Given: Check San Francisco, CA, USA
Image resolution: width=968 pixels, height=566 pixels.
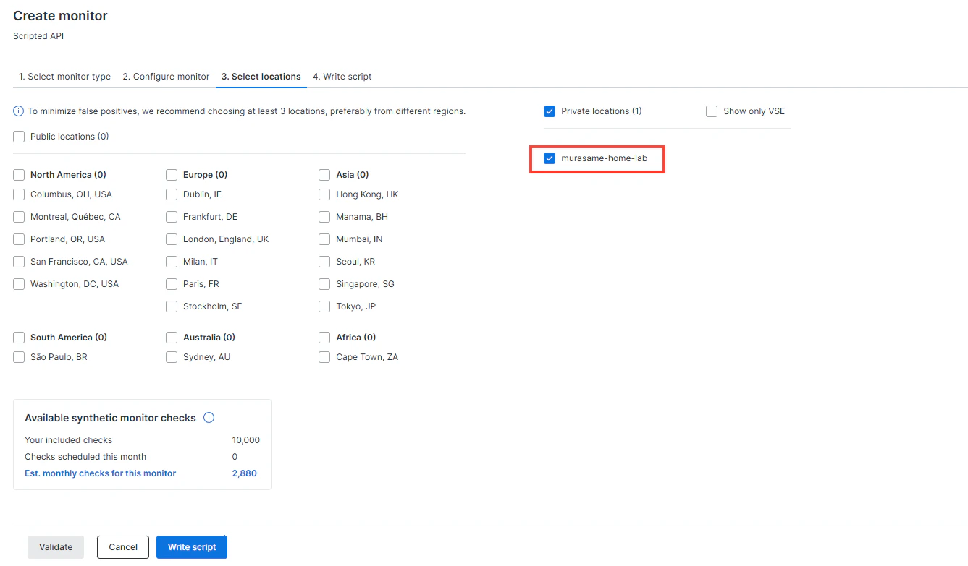Looking at the screenshot, I should point(19,262).
